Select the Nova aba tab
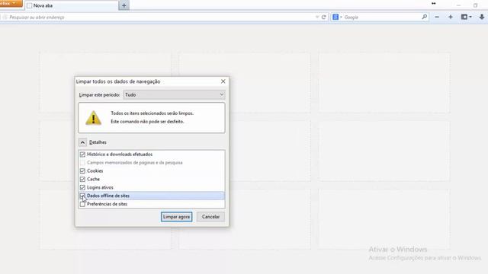Screen dimensions: 488x274 point(72,5)
